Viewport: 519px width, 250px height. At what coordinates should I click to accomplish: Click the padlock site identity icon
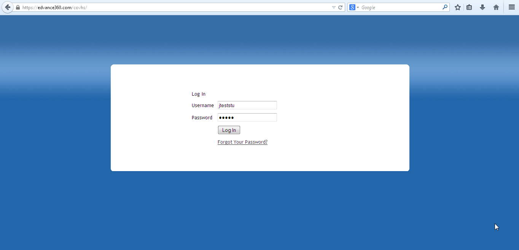point(18,7)
